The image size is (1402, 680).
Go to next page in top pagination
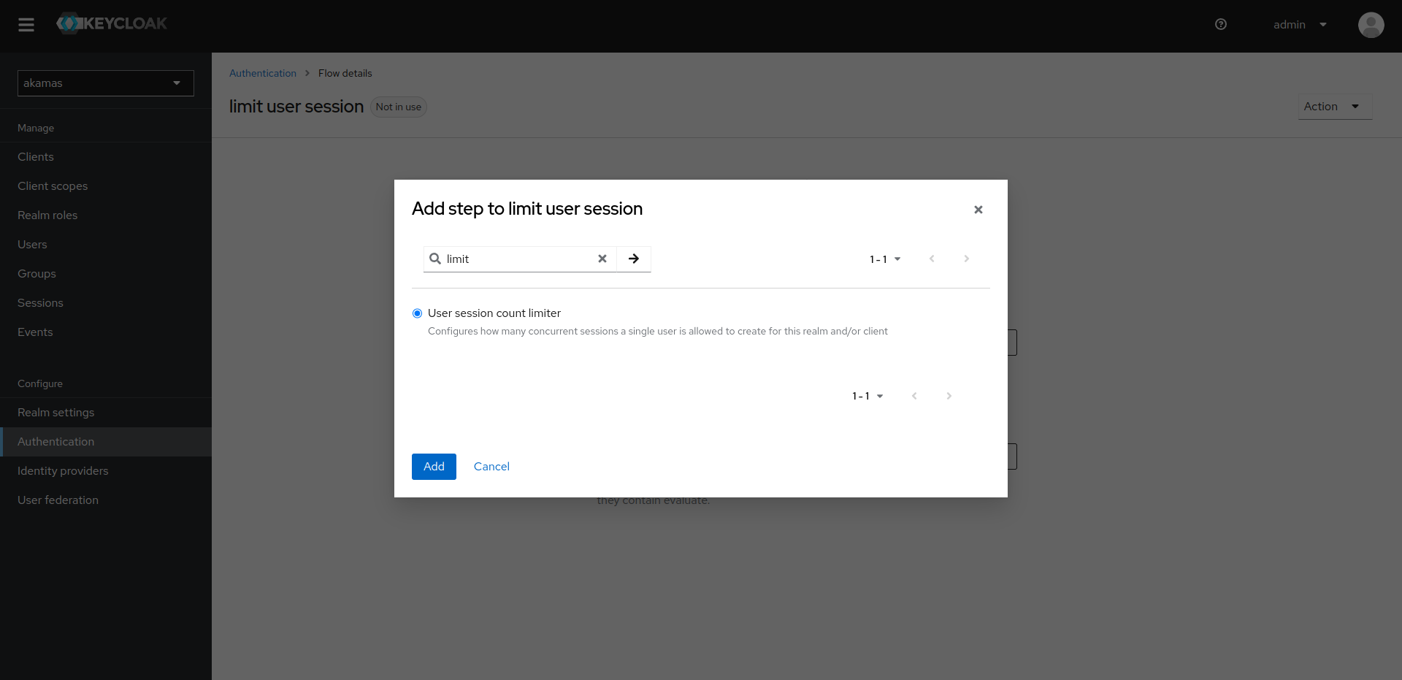tap(966, 259)
